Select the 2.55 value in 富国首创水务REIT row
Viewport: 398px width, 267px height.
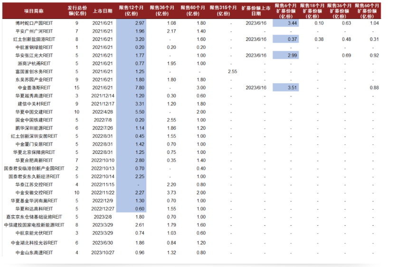(232, 72)
